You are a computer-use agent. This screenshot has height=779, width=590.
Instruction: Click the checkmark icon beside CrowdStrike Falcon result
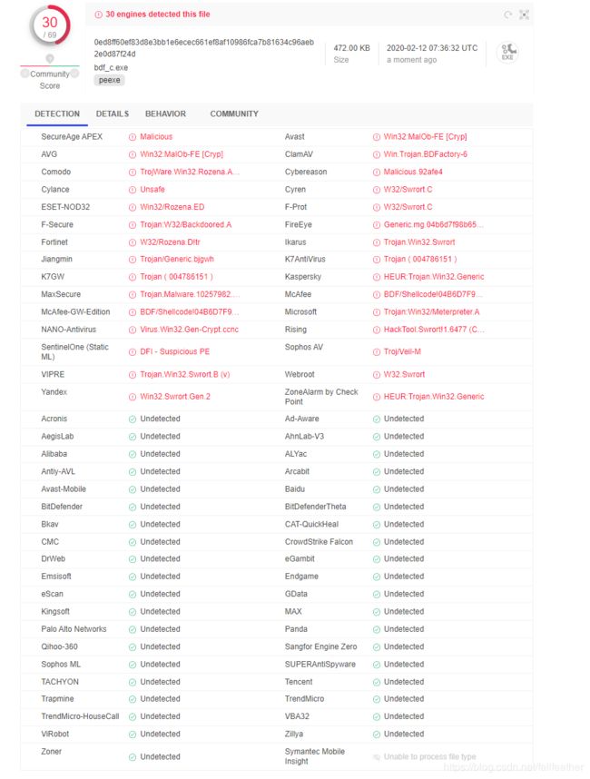376,542
